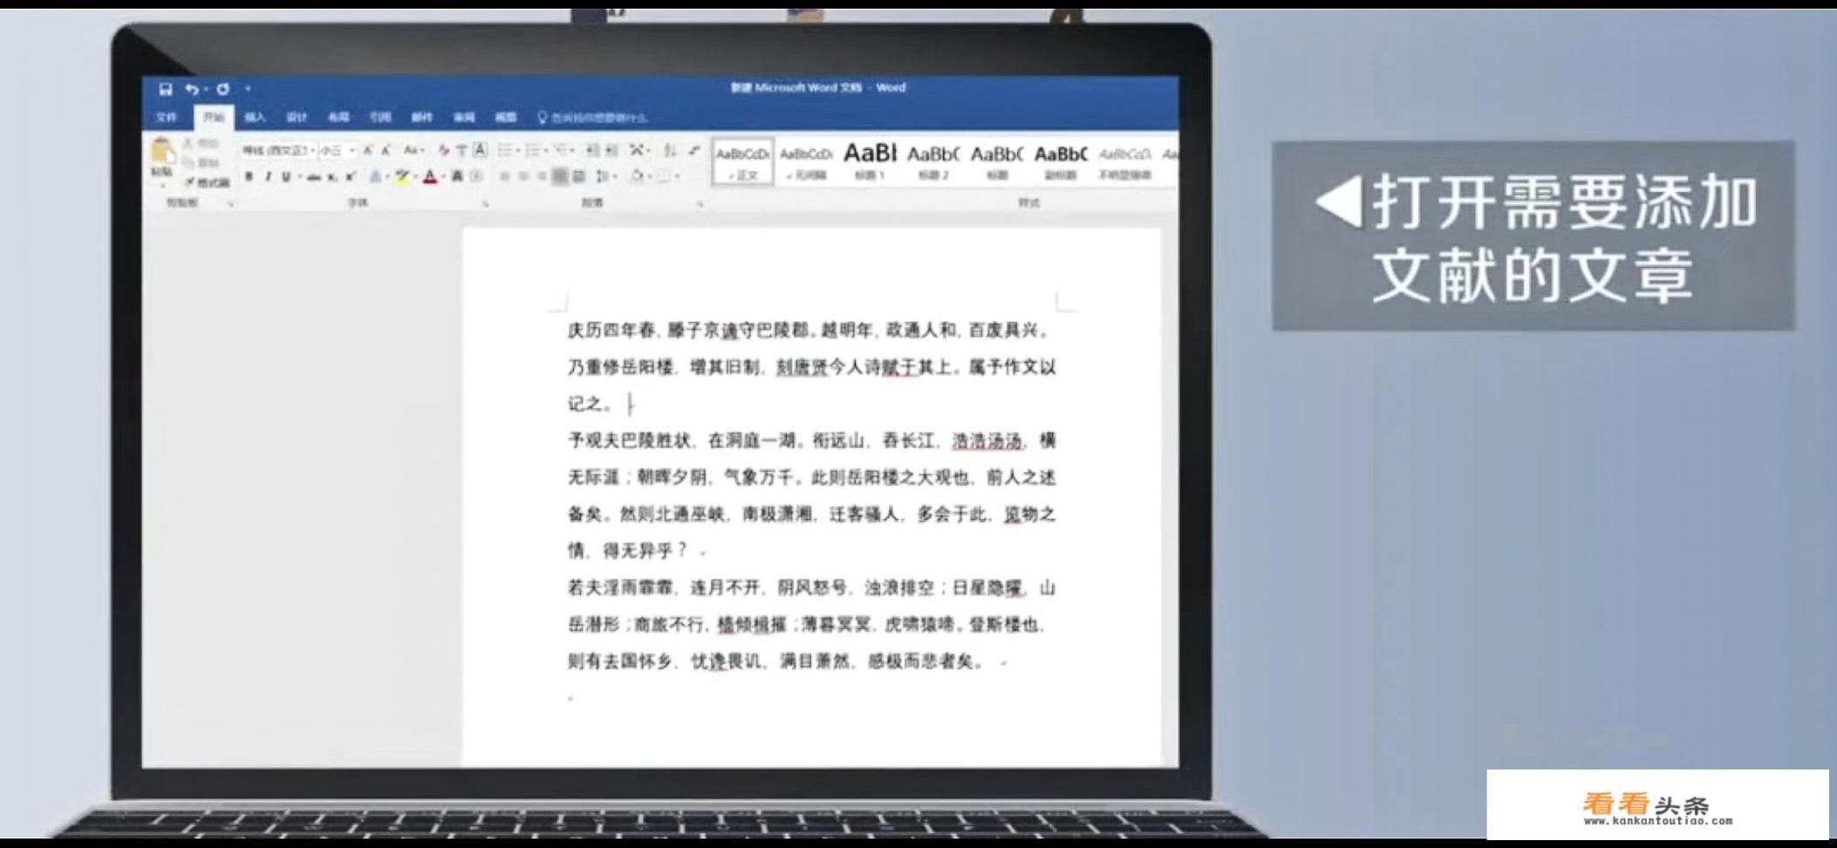Click the Decrease Indent icon

(x=592, y=151)
